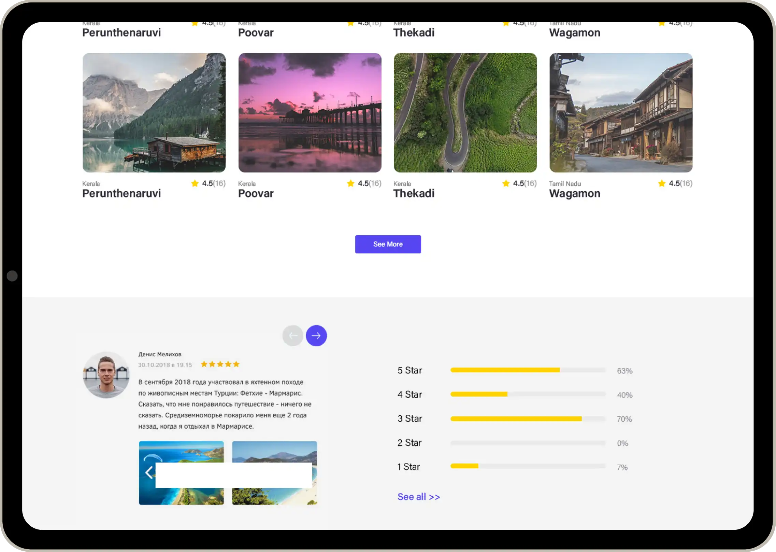Screen dimensions: 776x552
Task: Click the 7% value
Action: tap(622, 467)
